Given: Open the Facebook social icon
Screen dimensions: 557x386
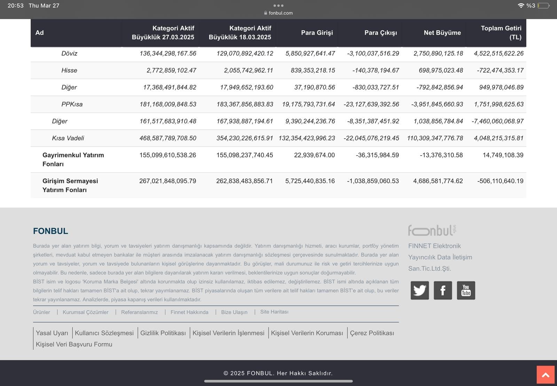Looking at the screenshot, I should point(442,290).
